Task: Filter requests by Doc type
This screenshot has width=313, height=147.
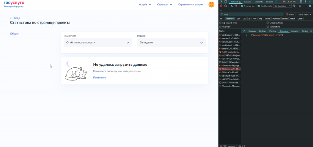Action: (238, 19)
